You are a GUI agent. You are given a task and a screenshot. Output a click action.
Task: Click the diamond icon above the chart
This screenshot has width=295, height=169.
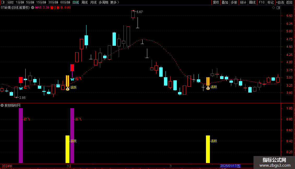(274, 8)
